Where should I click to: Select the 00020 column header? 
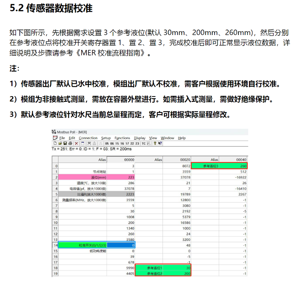pyautogui.click(x=177, y=160)
